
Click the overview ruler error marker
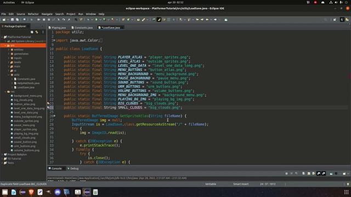coord(349,77)
